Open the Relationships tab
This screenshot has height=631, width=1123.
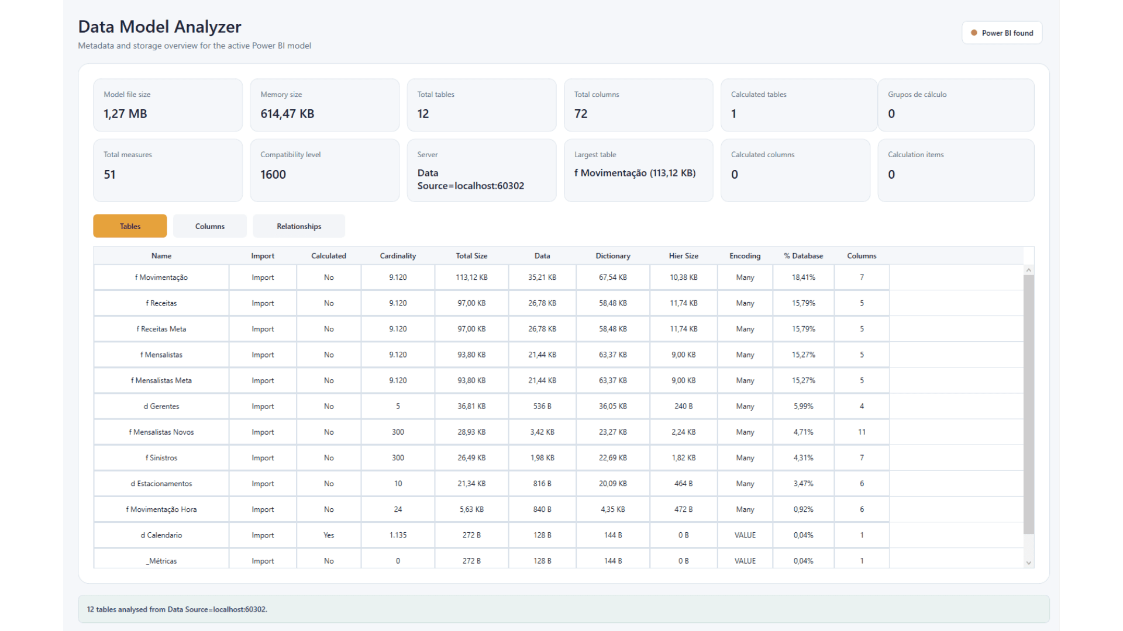(x=299, y=226)
